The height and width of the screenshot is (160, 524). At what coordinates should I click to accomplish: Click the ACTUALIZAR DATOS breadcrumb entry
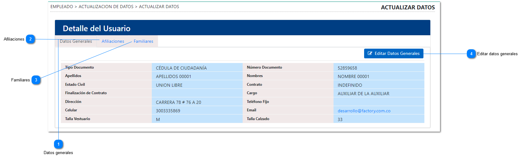(x=159, y=7)
